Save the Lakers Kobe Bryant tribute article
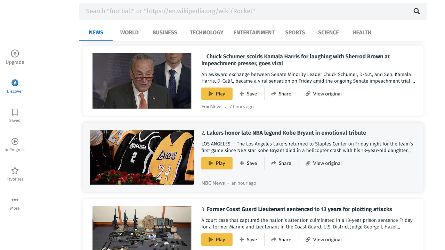 pyautogui.click(x=248, y=163)
